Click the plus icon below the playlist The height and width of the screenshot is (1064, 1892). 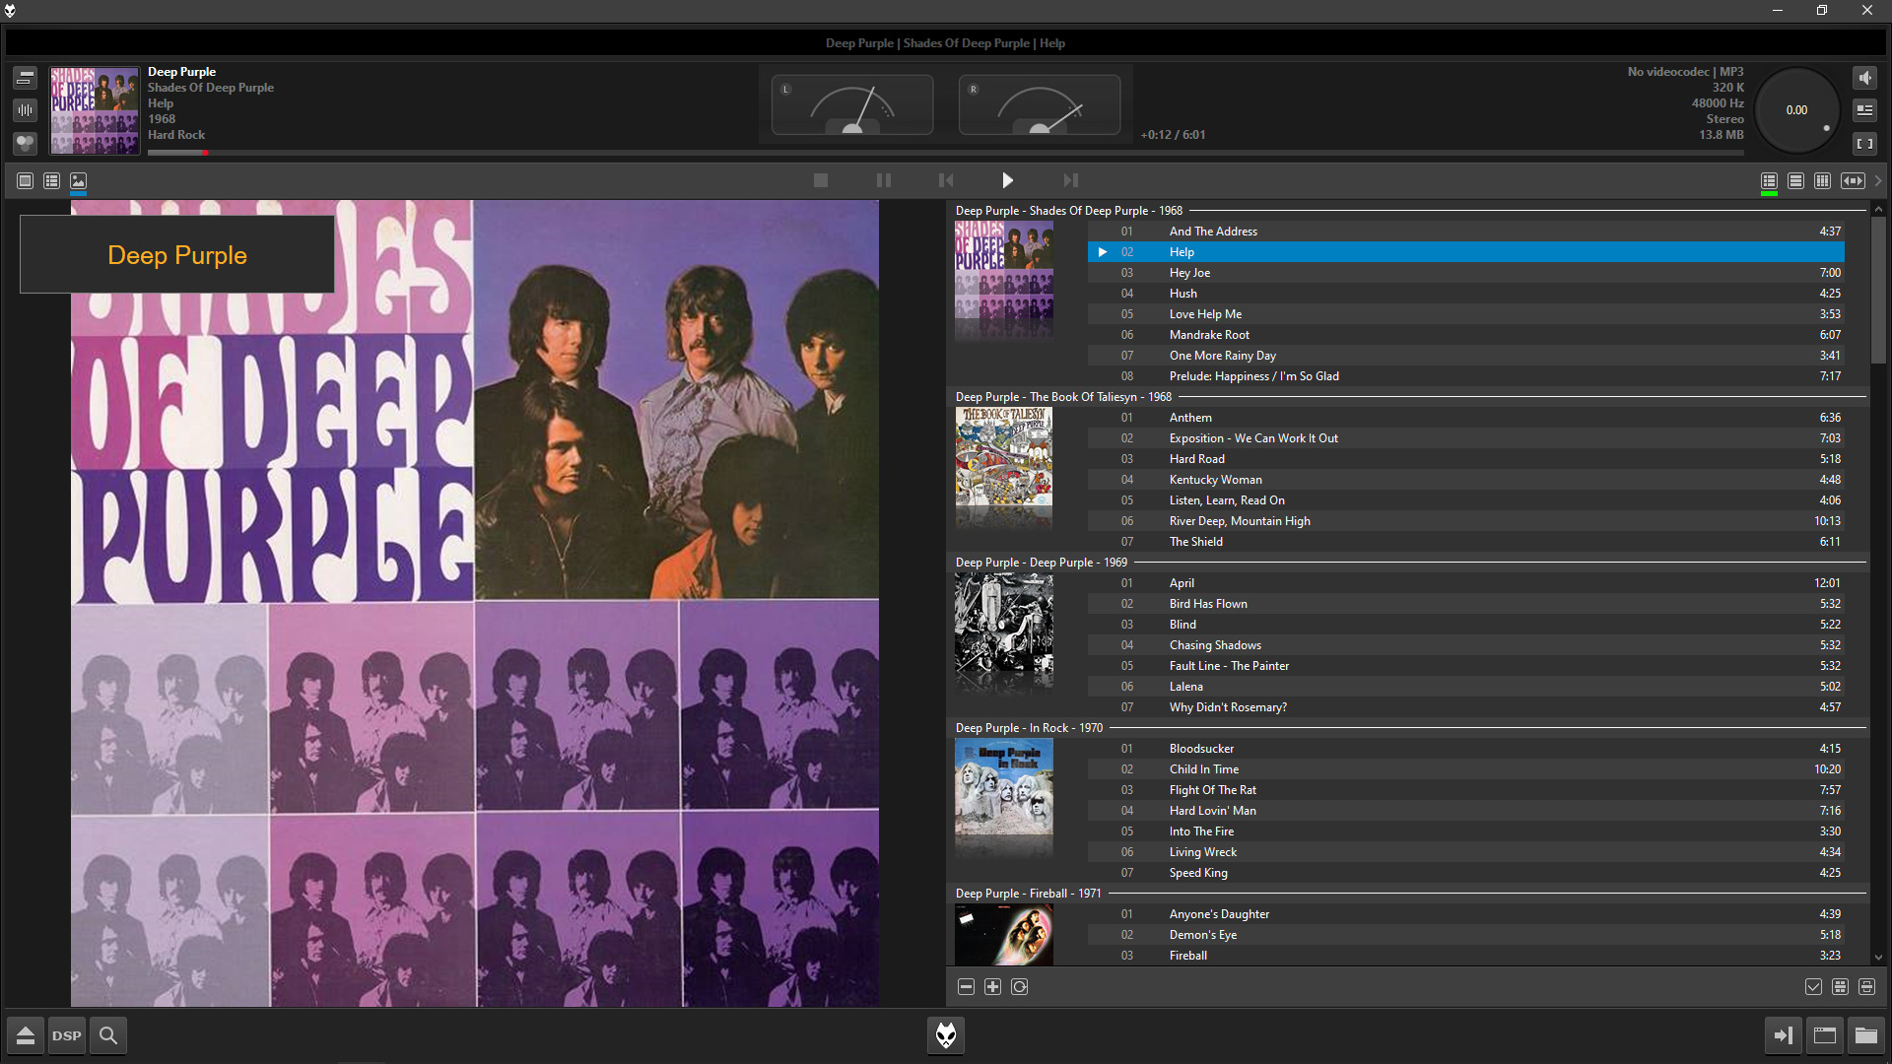(x=992, y=987)
